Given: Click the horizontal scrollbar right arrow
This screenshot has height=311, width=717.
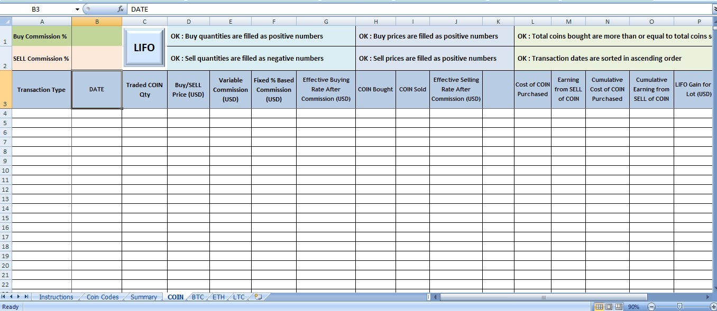Looking at the screenshot, I should pos(708,297).
